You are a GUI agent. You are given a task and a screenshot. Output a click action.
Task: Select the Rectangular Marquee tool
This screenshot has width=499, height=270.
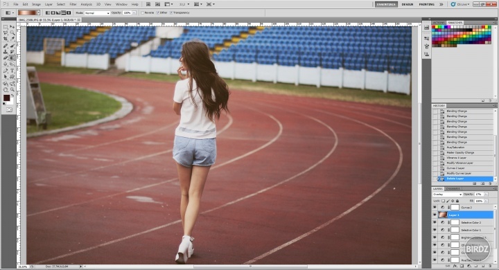pyautogui.click(x=6, y=27)
